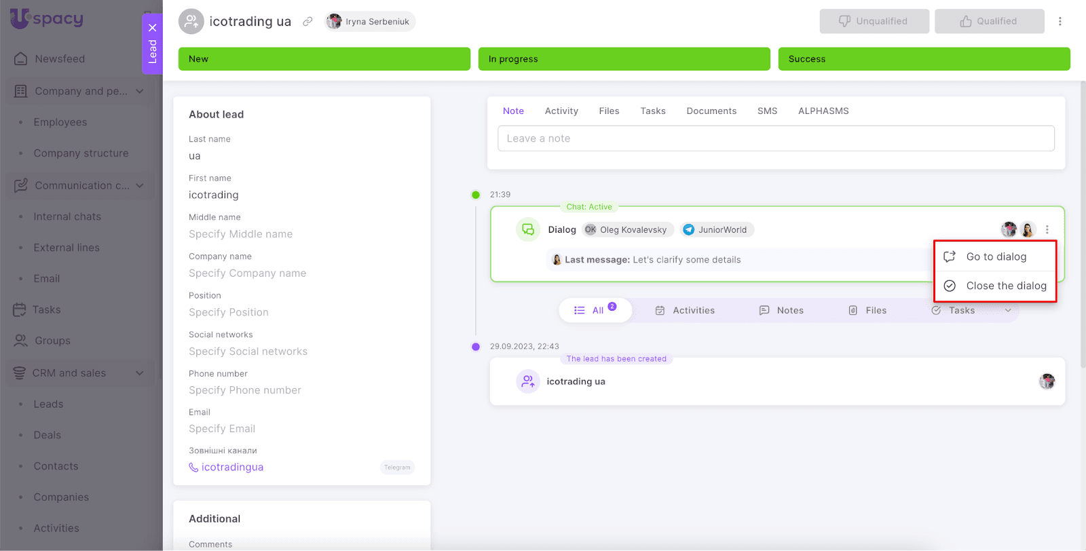
Task: Open the three-dot menu in page header
Action: [1060, 22]
